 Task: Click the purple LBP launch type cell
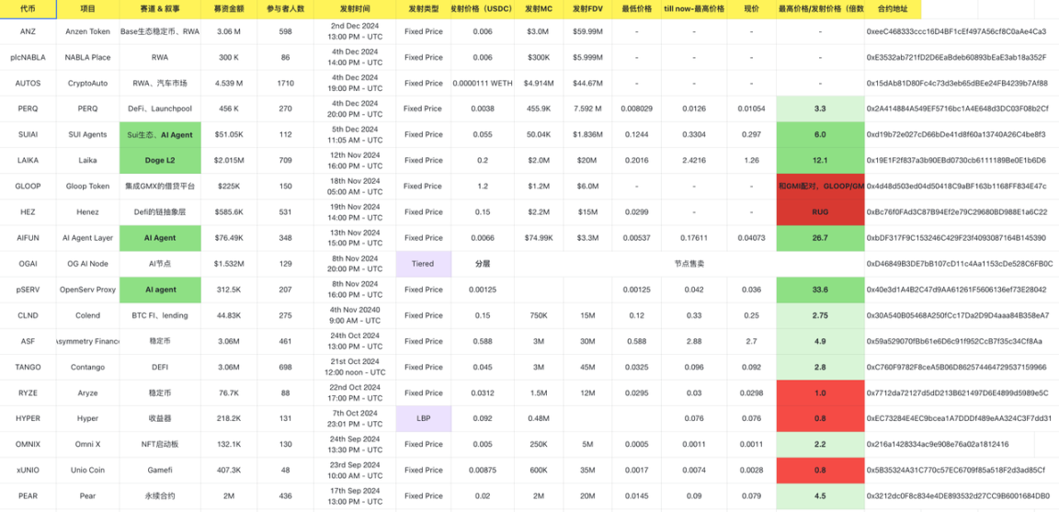(422, 418)
